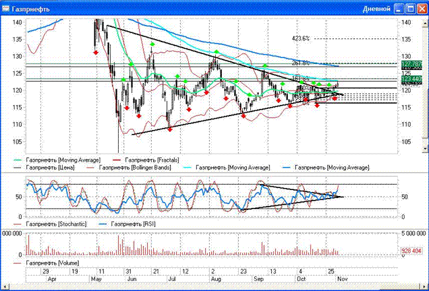Screen dimensions: 429x291
Task: Select Газпрнефть [RSI] legend entry
Action: [x=127, y=224]
